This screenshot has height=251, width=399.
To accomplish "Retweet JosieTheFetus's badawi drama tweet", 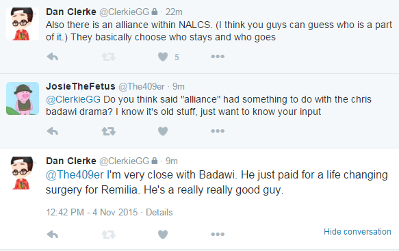I will coord(109,131).
